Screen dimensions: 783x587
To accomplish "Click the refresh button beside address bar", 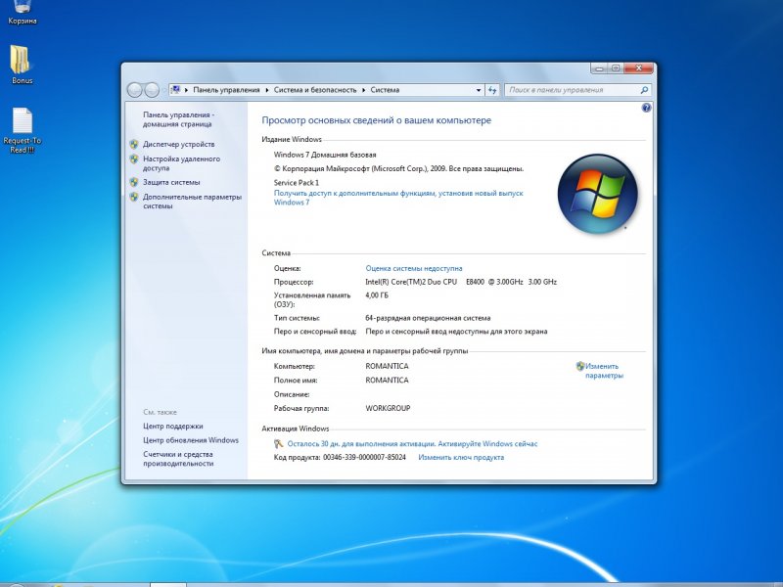I will coord(492,90).
